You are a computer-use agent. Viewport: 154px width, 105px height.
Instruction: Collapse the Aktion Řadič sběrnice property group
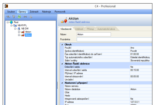click(x=62, y=64)
